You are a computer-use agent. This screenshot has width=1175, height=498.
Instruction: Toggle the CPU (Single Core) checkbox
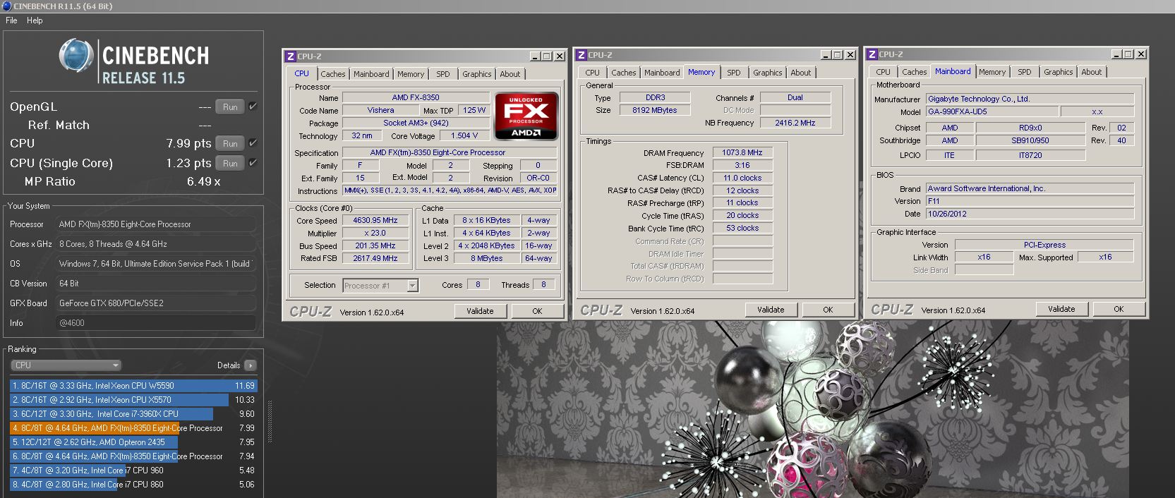253,163
